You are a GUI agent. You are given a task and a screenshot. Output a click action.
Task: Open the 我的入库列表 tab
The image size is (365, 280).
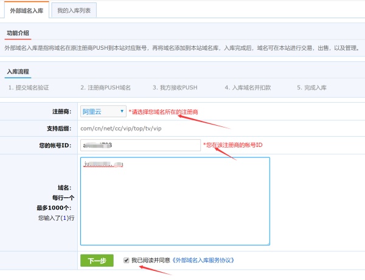(74, 10)
